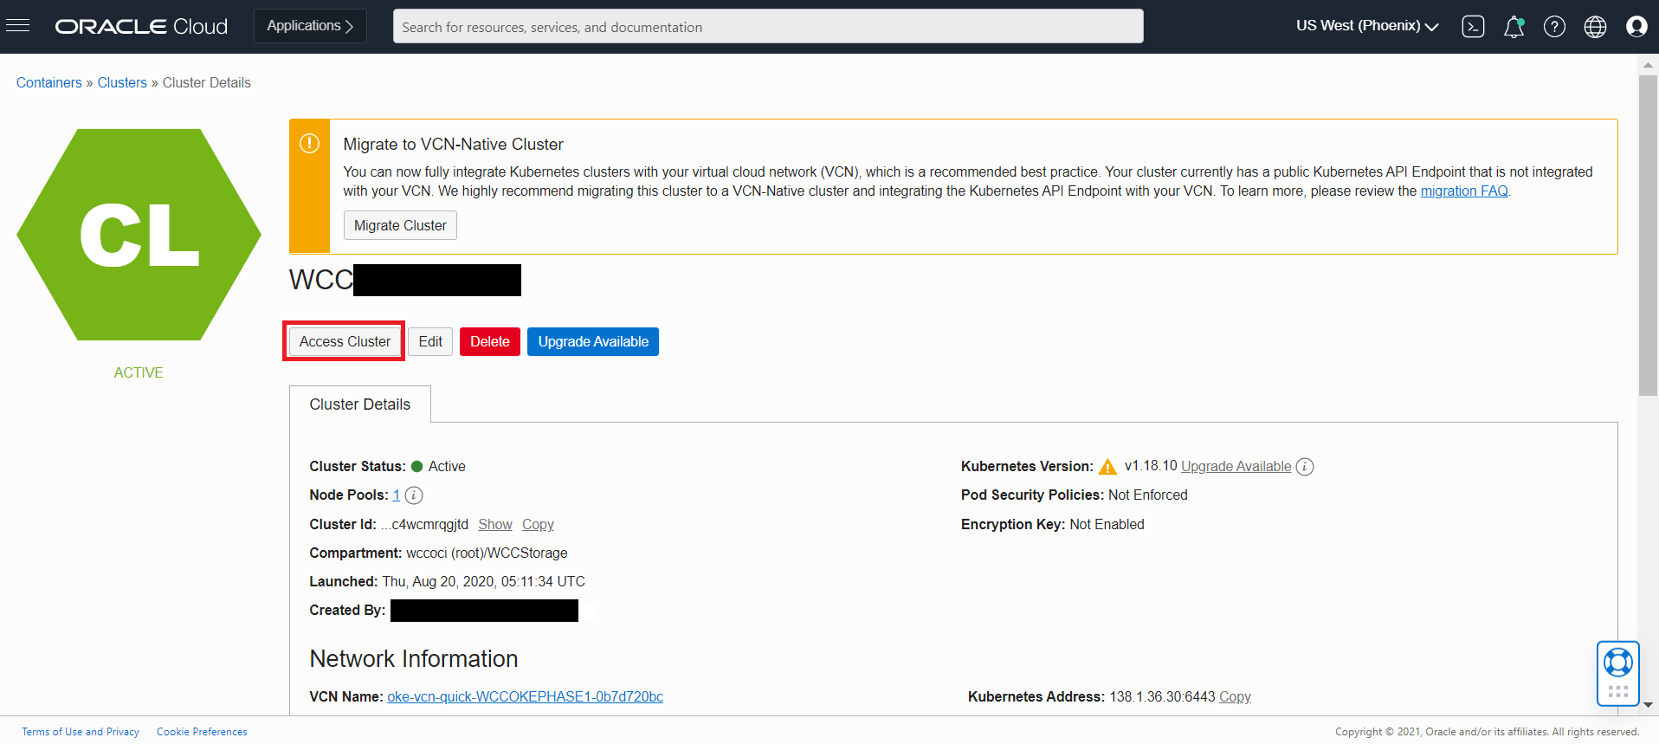Open the oke-vcn-quick VCN link
This screenshot has width=1659, height=744.
[x=525, y=697]
